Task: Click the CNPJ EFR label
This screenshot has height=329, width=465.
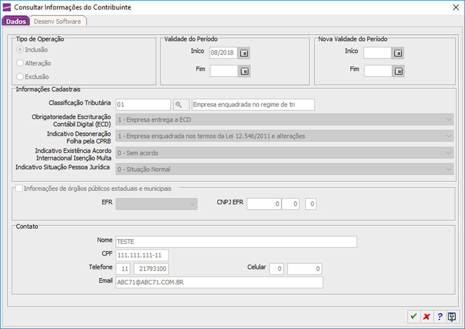Action: pyautogui.click(x=230, y=202)
